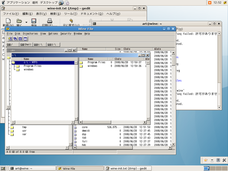
Task: Click the file icon beside dsp
Action: pyautogui.click(x=75, y=134)
